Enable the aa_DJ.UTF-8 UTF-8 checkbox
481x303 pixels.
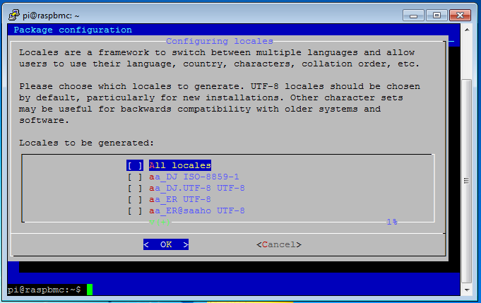(x=135, y=189)
